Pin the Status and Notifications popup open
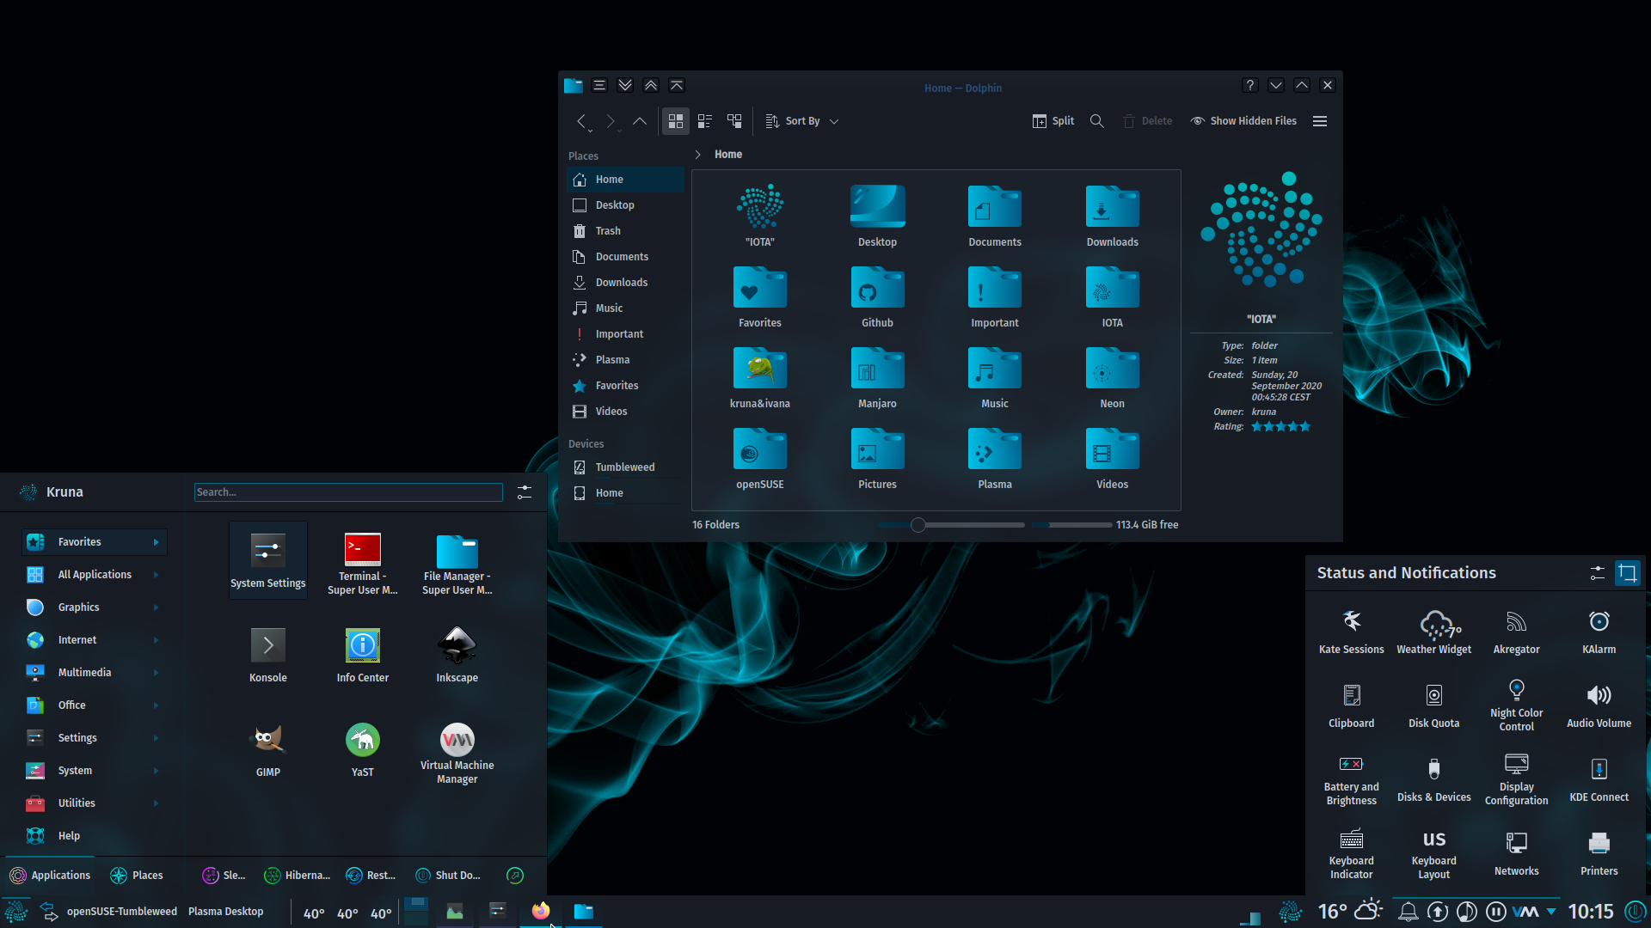This screenshot has width=1651, height=928. [x=1627, y=573]
